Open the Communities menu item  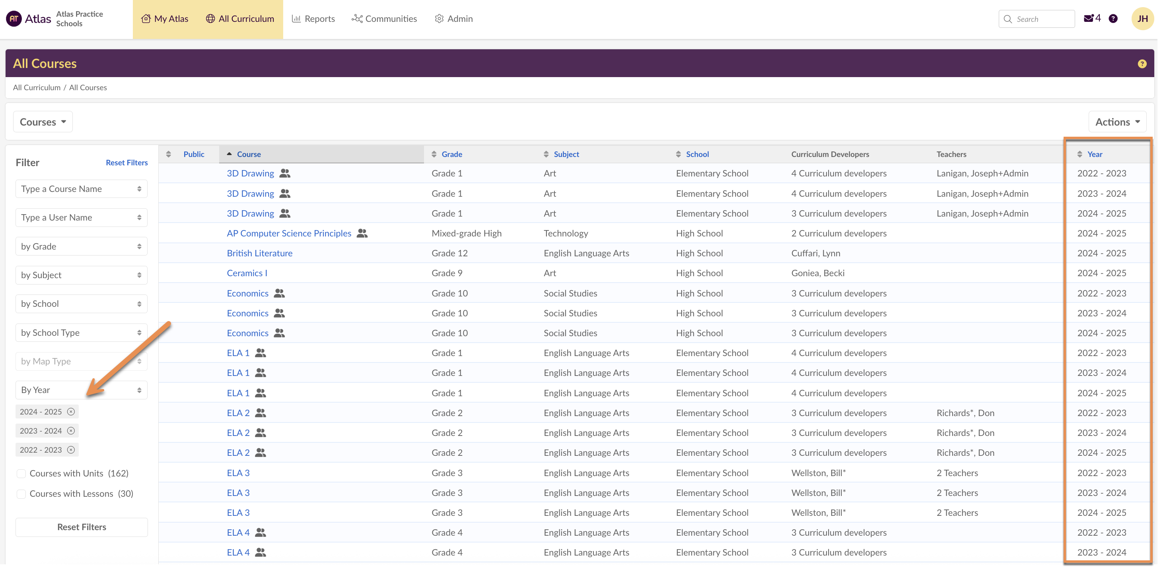tap(384, 19)
